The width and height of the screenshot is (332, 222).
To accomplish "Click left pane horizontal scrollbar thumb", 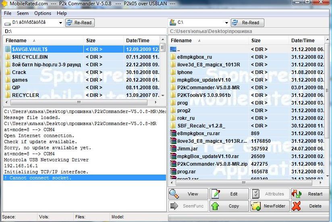I will pyautogui.click(x=79, y=102).
